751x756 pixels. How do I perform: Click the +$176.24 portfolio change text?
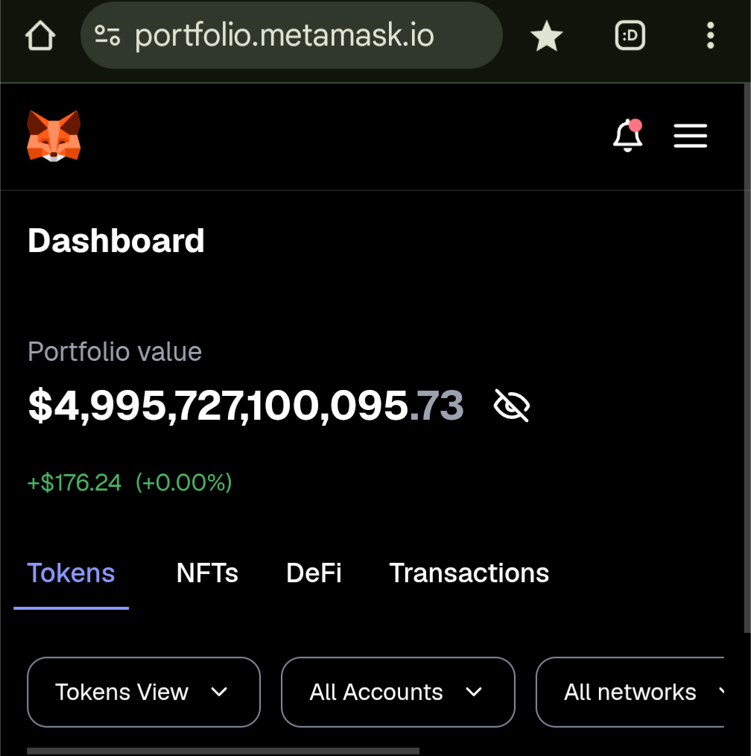(75, 482)
